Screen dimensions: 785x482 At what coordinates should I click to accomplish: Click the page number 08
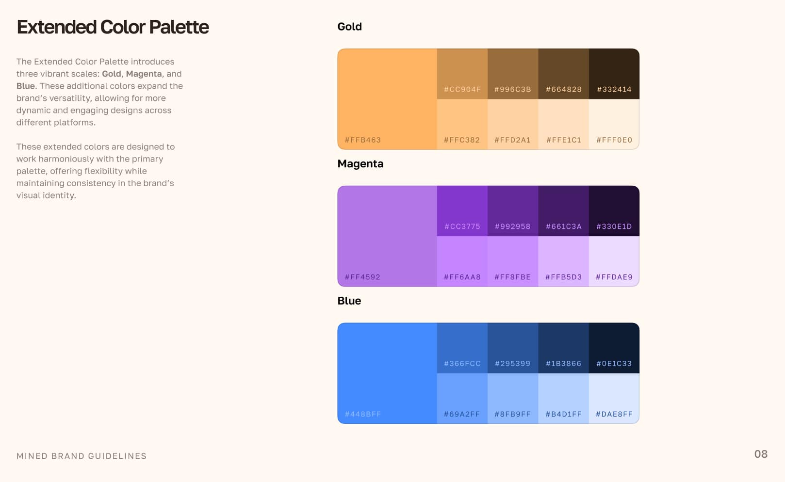coord(760,454)
